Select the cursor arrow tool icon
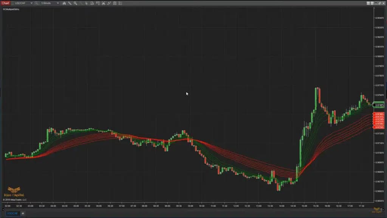Image resolution: width=387 pixels, height=218 pixels. click(86, 3)
